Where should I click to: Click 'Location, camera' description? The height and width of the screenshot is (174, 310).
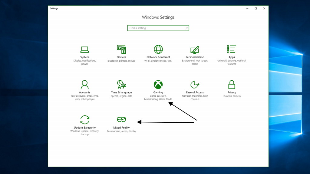[232, 96]
